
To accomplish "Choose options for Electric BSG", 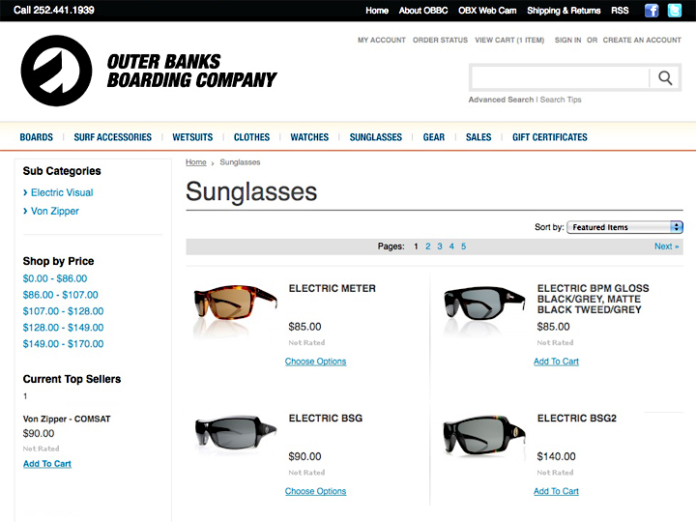I will (315, 491).
